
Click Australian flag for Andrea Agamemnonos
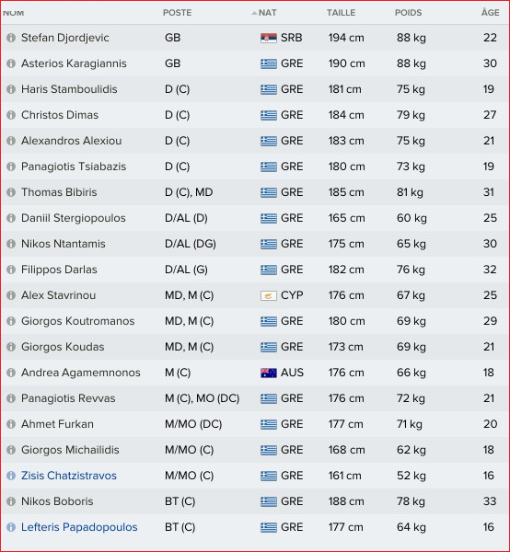click(269, 373)
